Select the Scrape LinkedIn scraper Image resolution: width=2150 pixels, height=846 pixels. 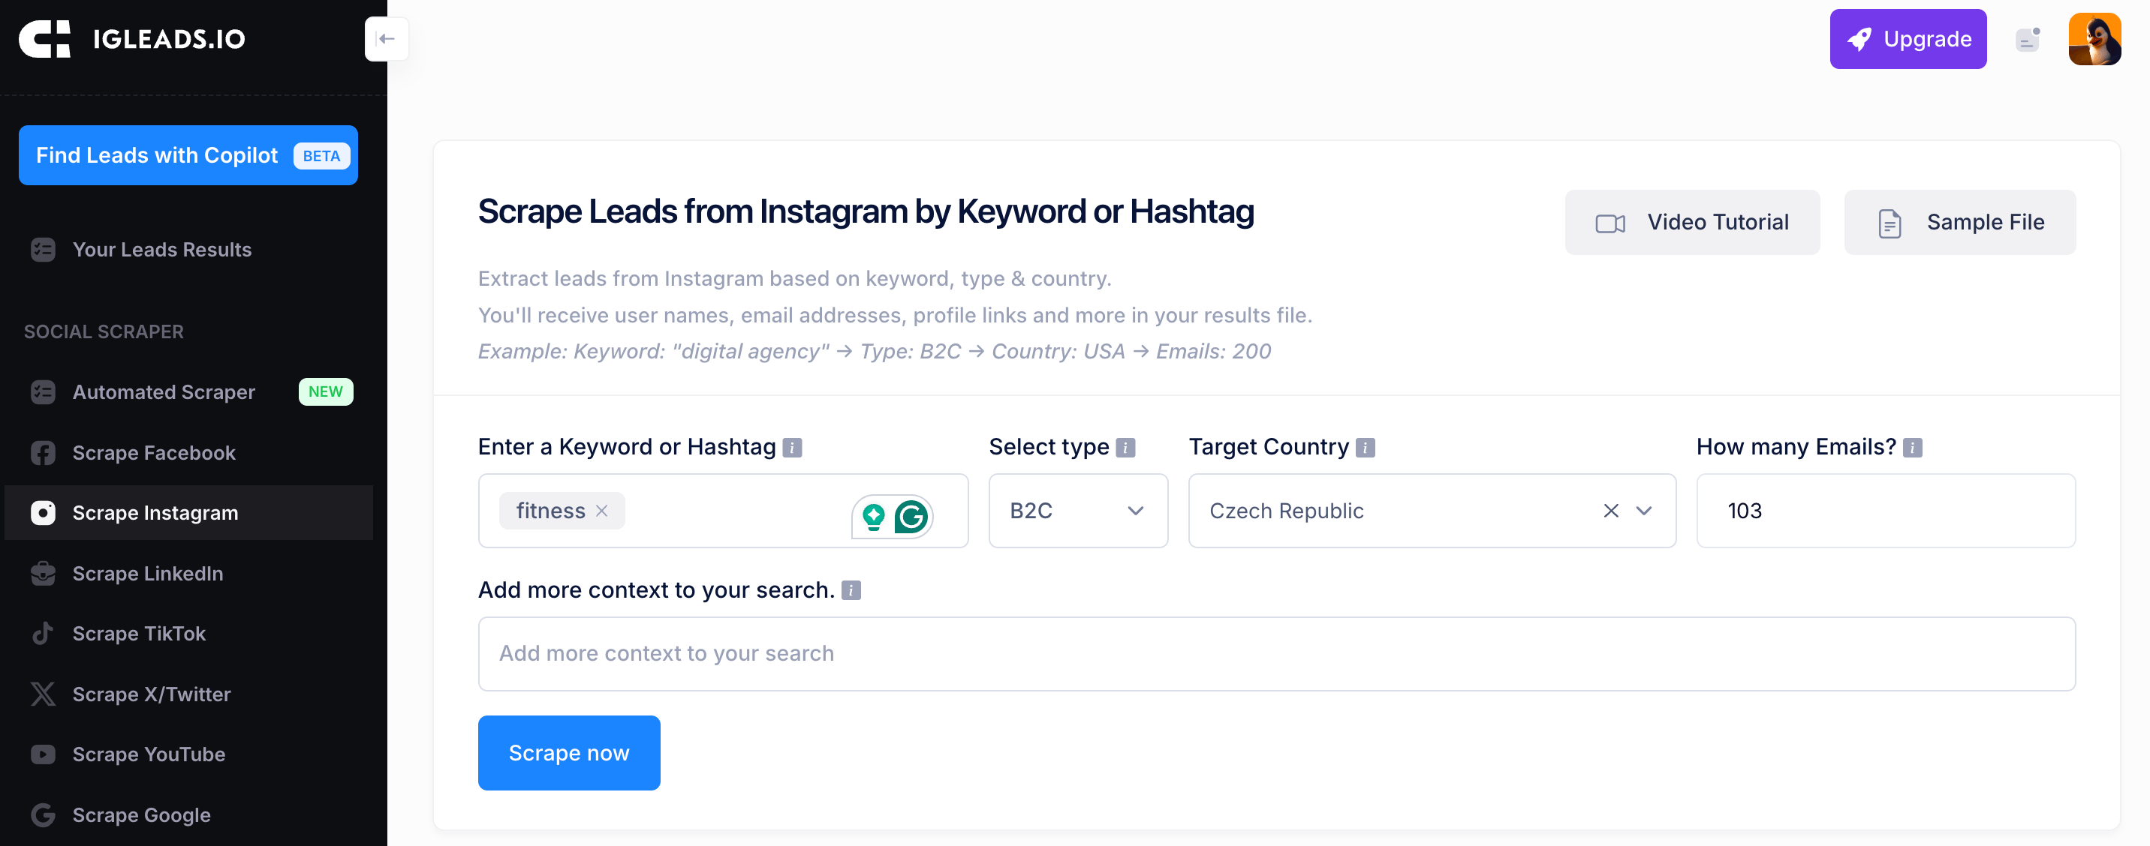[x=147, y=574]
